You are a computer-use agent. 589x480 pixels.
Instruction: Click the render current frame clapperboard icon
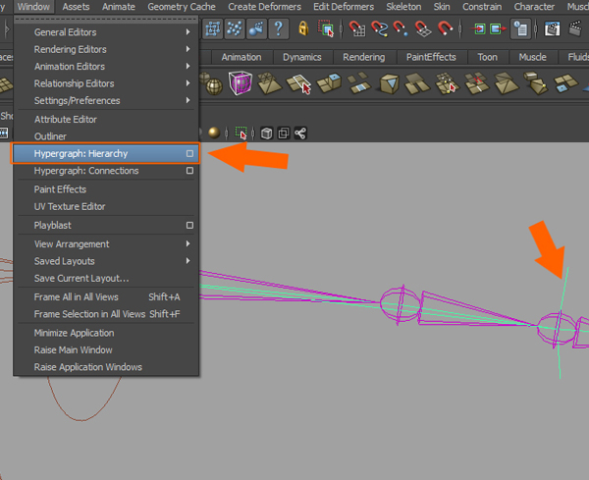(x=575, y=28)
